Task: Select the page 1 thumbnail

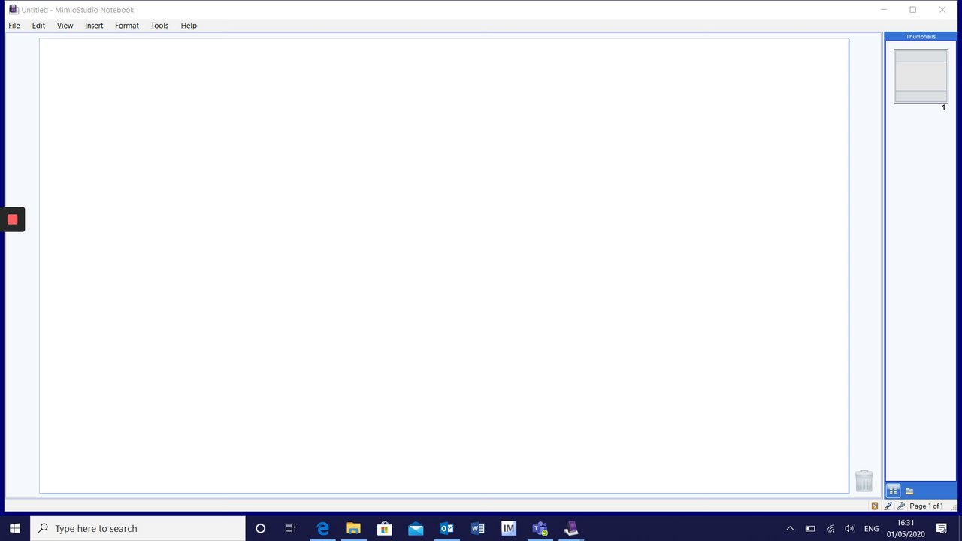Action: pos(921,76)
